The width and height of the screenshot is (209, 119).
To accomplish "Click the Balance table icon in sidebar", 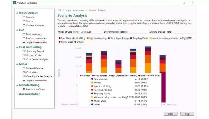I will click(x=24, y=17).
